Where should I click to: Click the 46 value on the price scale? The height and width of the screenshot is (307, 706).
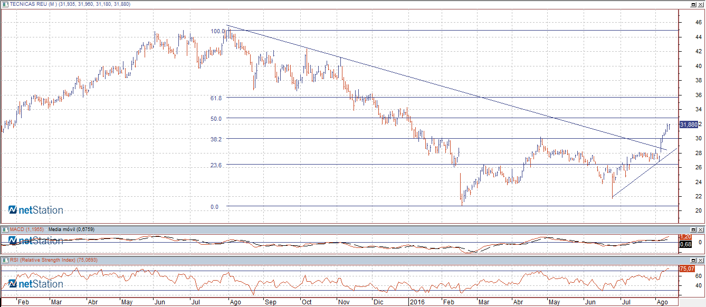698,23
